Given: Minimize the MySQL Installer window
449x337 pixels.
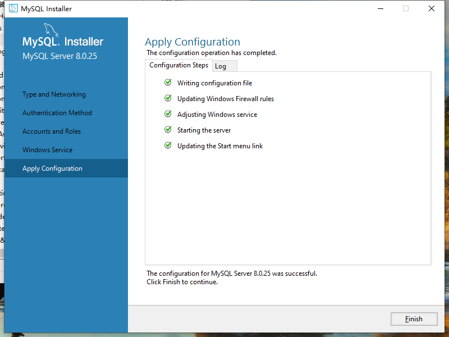Looking at the screenshot, I should [381, 8].
